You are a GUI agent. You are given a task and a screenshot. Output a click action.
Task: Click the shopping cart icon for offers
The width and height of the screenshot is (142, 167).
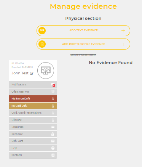click(53, 92)
